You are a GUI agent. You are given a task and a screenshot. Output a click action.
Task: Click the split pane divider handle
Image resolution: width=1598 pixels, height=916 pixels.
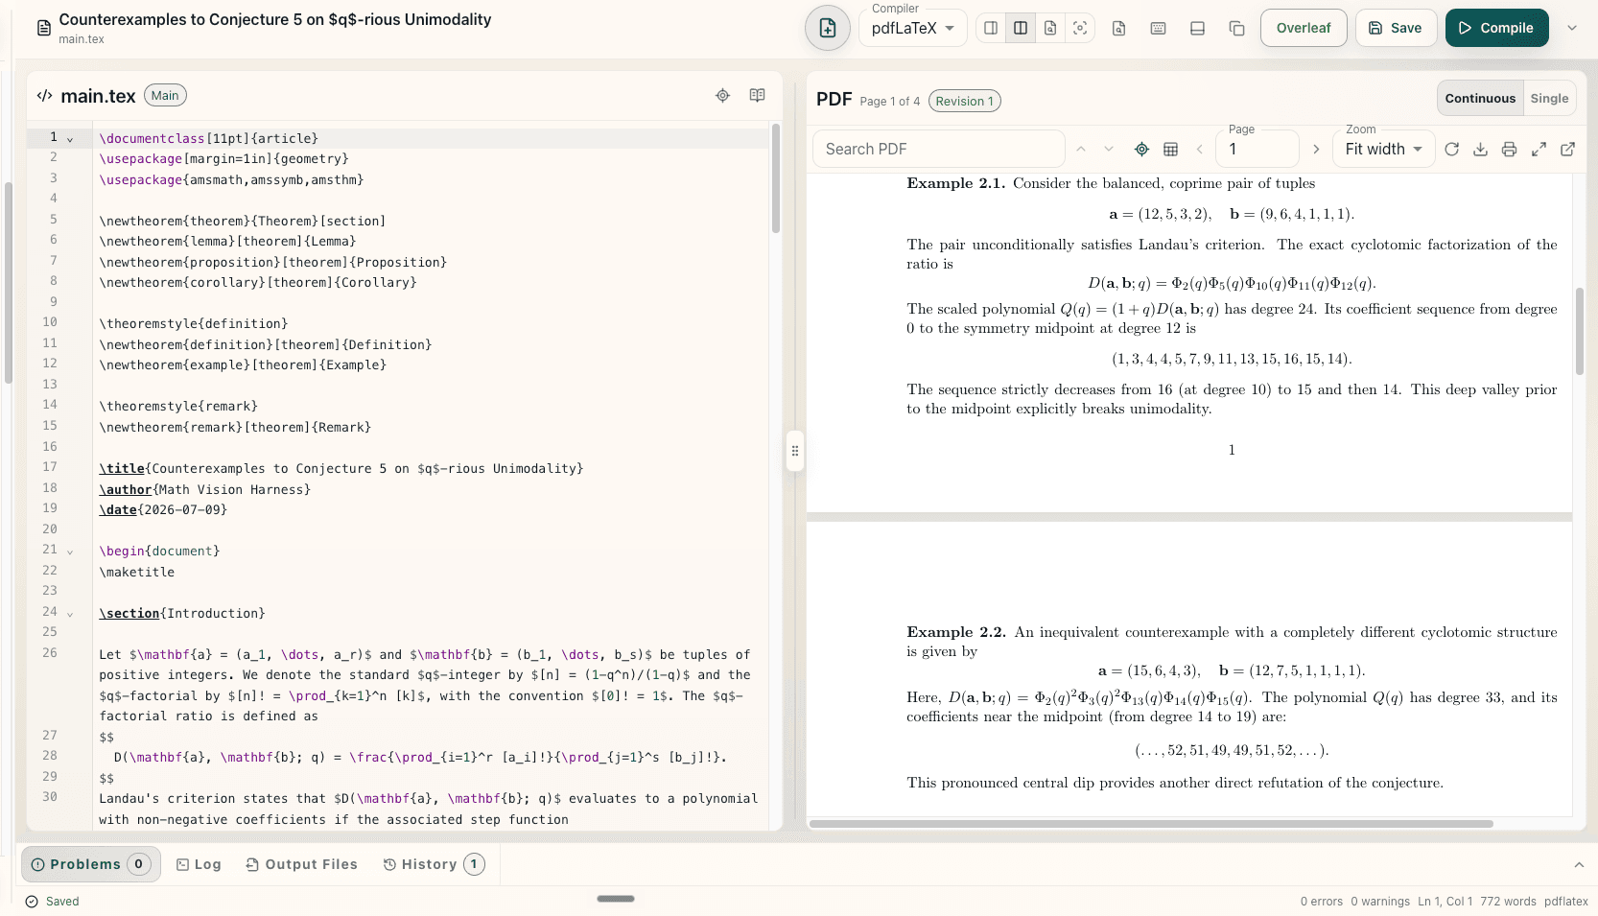pyautogui.click(x=794, y=451)
